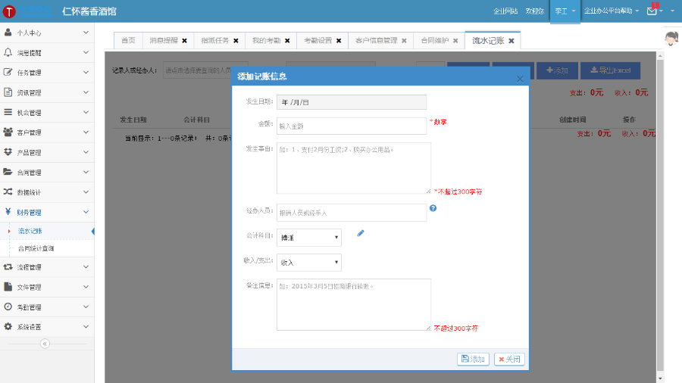Close the 消息提醒 tab
This screenshot has height=383, width=682.
pyautogui.click(x=184, y=41)
